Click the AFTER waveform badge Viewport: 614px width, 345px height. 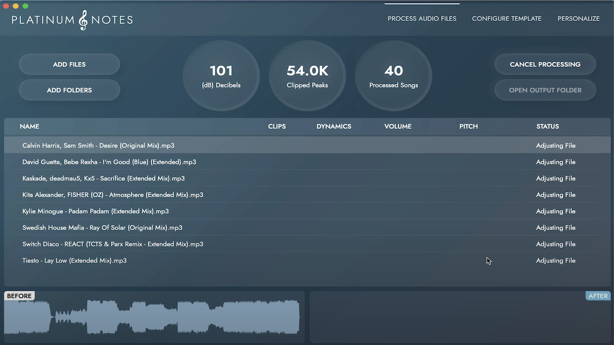pyautogui.click(x=597, y=295)
